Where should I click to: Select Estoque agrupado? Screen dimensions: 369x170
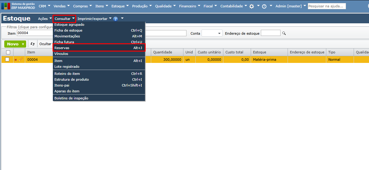point(99,25)
